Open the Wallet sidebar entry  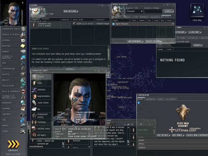(x=13, y=80)
